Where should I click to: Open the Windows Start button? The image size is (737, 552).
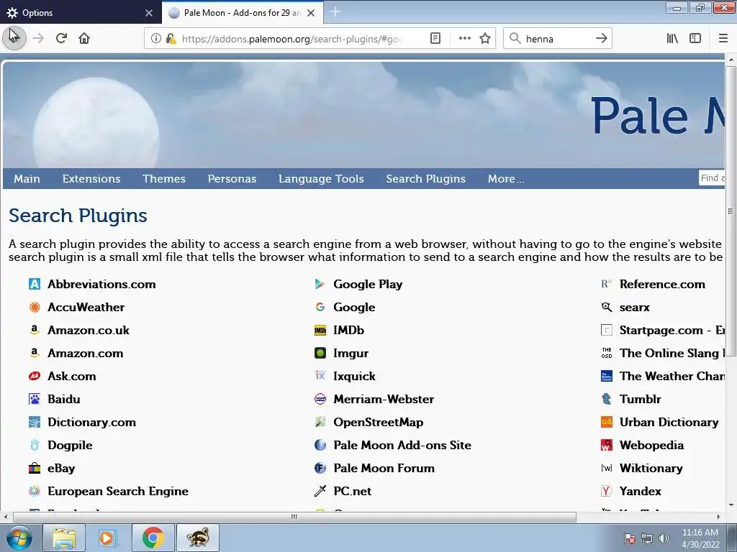(x=19, y=538)
